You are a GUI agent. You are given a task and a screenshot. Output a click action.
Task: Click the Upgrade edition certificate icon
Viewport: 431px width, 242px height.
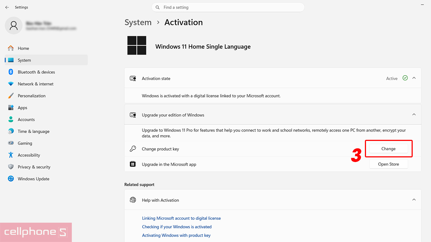133,115
